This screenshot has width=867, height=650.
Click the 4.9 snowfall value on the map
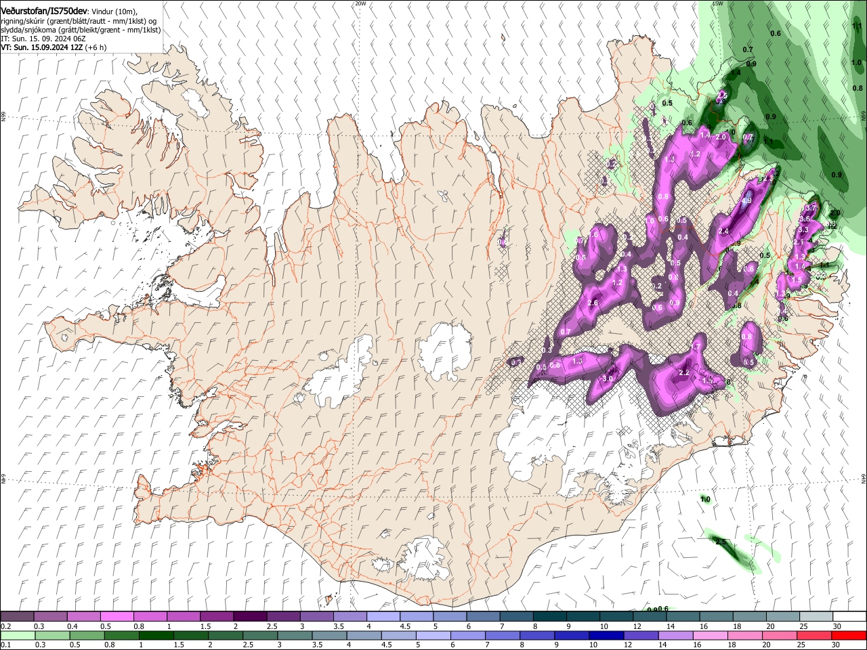[747, 200]
